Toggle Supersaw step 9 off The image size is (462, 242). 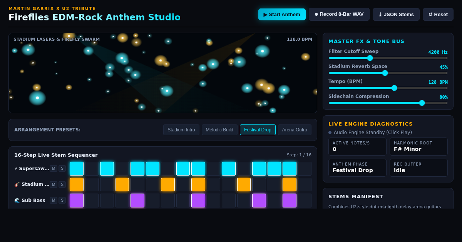click(x=198, y=169)
